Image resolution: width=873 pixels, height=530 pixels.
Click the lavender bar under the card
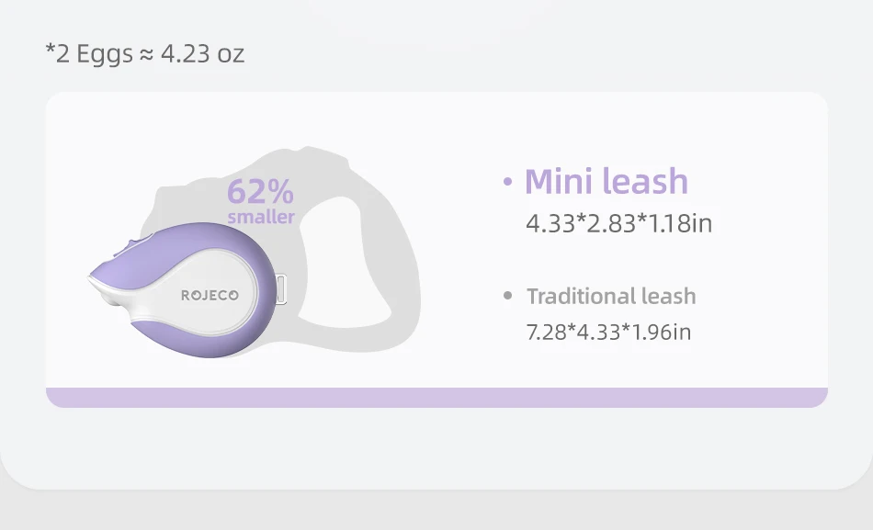[436, 398]
